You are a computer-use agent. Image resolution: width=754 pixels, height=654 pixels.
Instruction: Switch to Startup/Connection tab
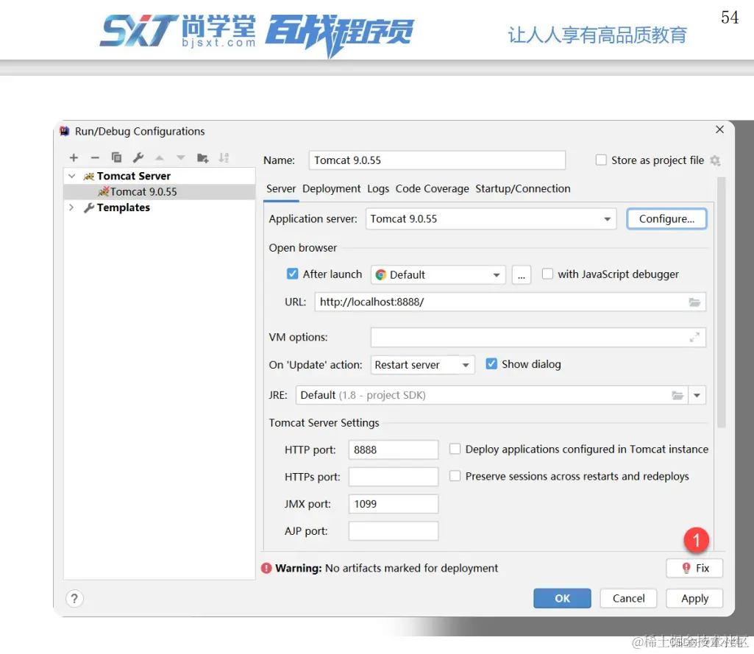coord(523,188)
